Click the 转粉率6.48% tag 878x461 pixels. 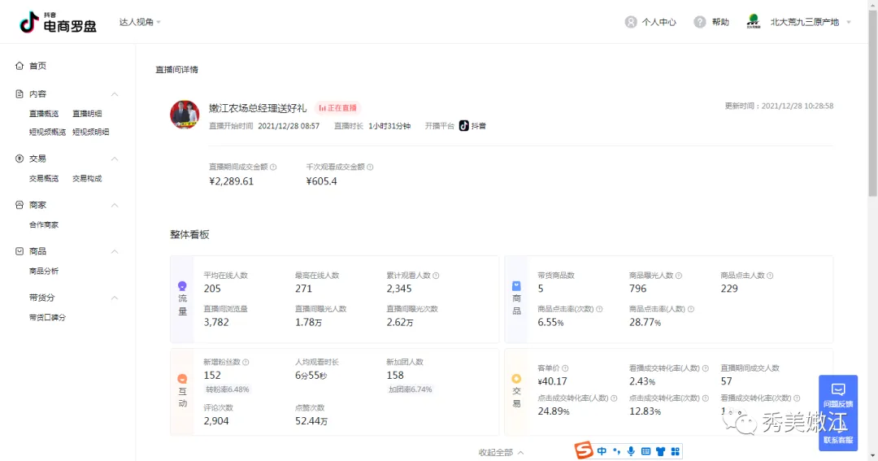click(228, 389)
